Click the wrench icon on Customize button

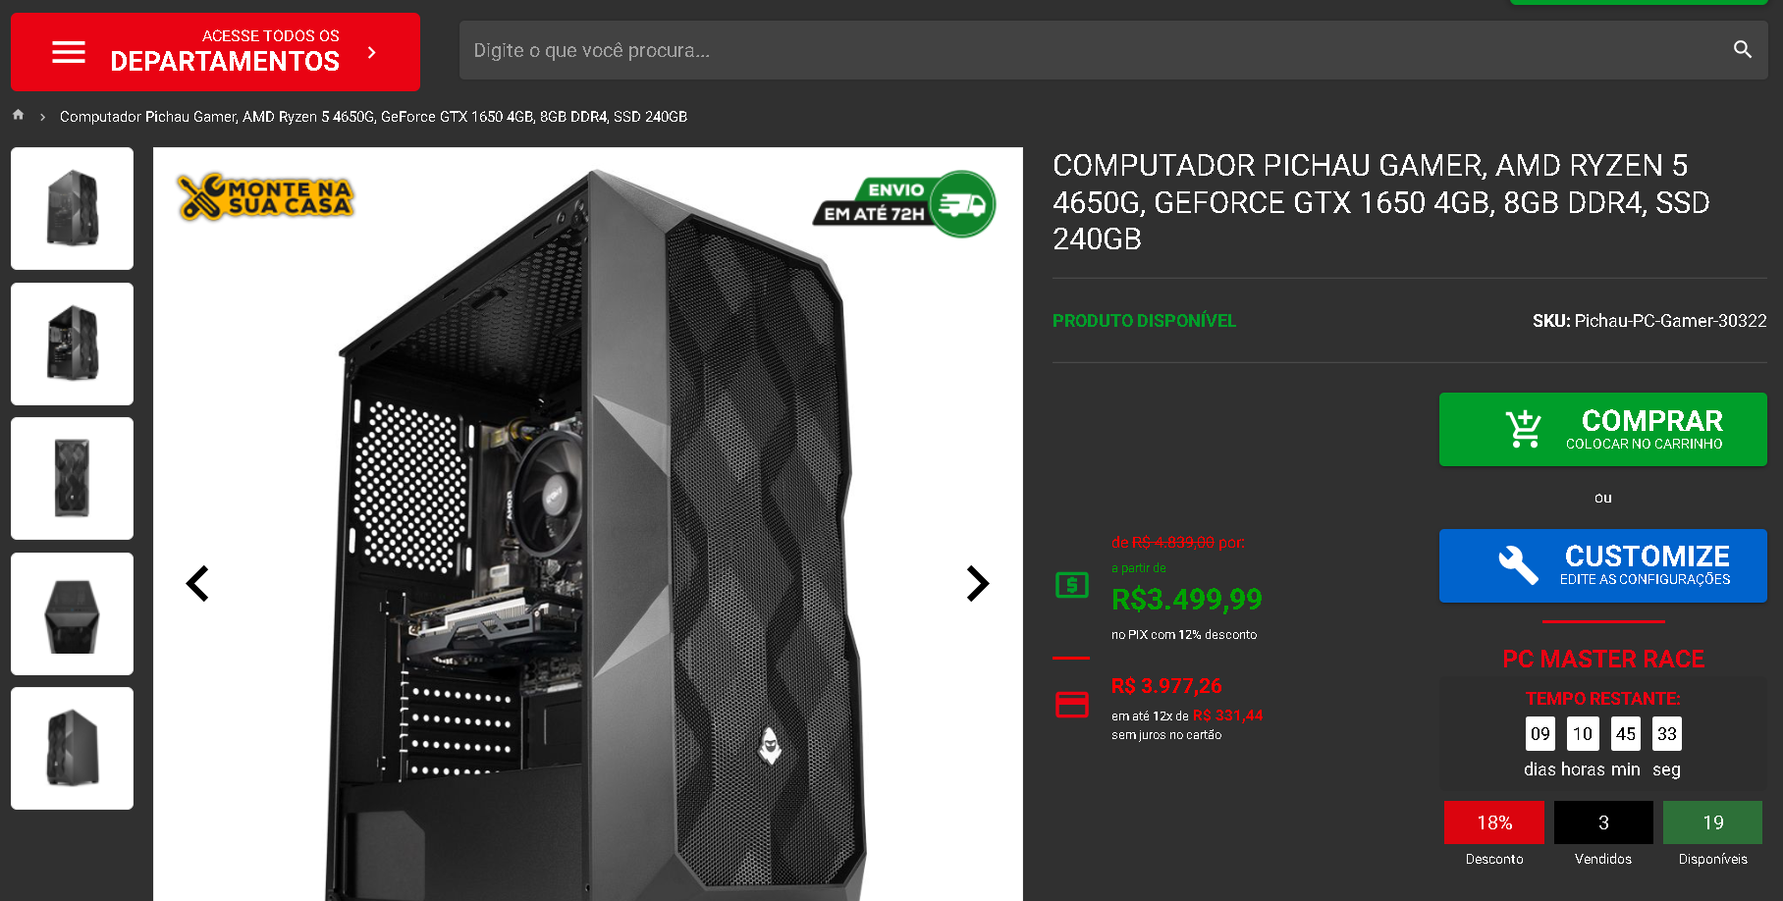tap(1518, 565)
